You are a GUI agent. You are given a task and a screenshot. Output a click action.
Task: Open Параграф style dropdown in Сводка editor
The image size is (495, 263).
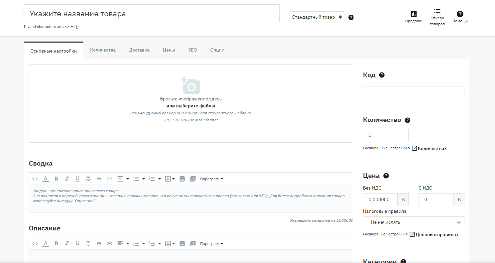point(212,179)
